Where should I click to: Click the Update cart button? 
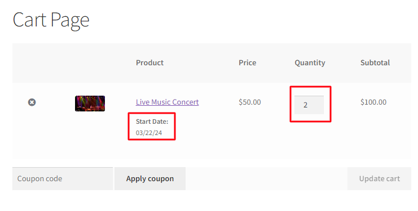point(379,178)
